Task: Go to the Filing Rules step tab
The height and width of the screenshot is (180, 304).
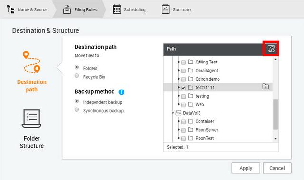Action: tap(79, 9)
